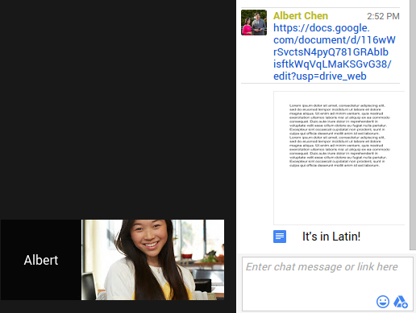Click the 2:52 PM message timestamp
416x313 pixels.
click(x=383, y=16)
